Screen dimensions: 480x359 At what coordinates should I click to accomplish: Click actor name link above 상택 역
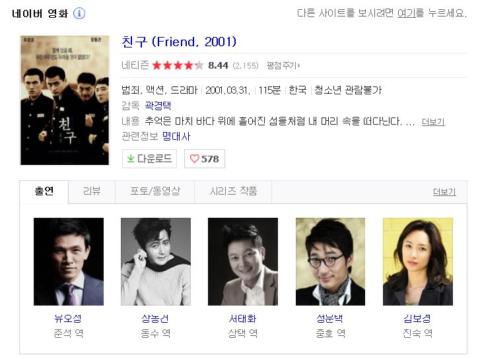click(243, 319)
